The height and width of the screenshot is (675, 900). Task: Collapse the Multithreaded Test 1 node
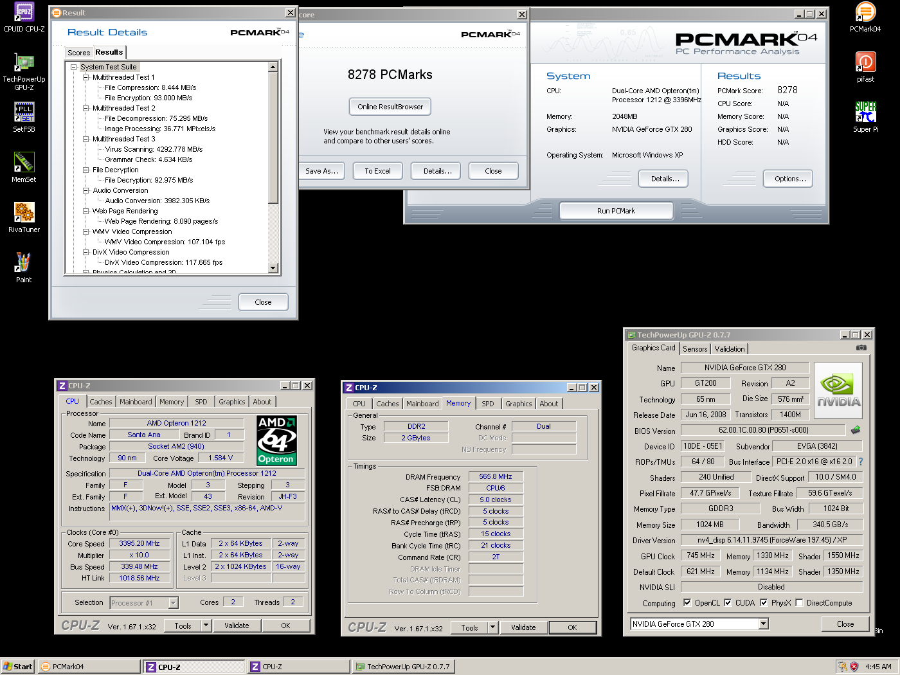[x=85, y=77]
